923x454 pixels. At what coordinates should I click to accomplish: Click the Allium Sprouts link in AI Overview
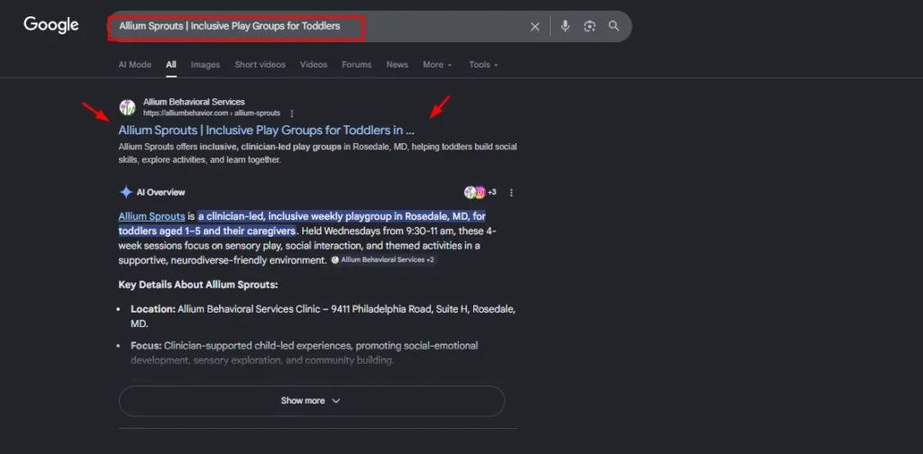point(151,216)
